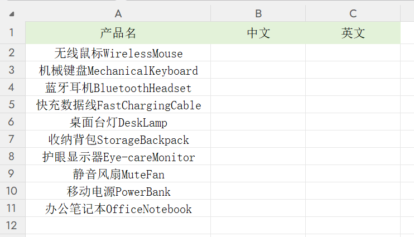Click the 桌面台灯DeskLamp cell
The height and width of the screenshot is (237, 414).
[x=118, y=123]
